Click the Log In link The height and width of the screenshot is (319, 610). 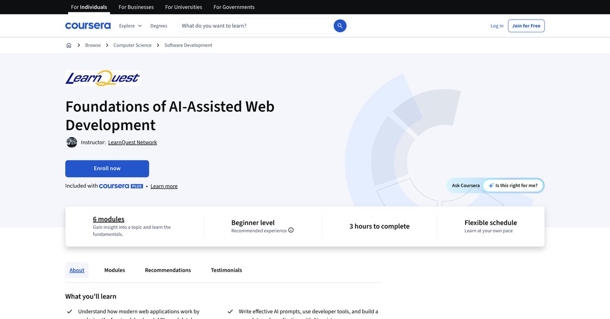pyautogui.click(x=497, y=26)
